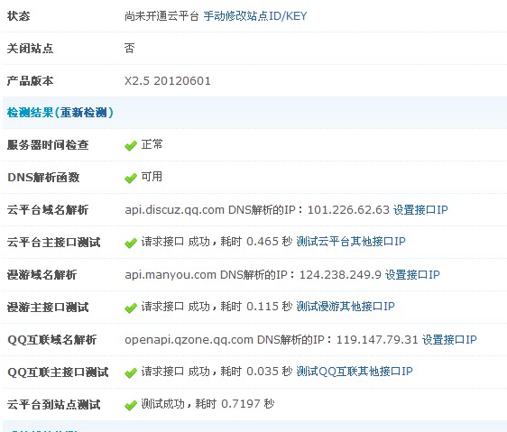The width and height of the screenshot is (507, 432).
Task: Select 测试成功,耗时 0.7197 秒 text
Action: click(x=207, y=403)
